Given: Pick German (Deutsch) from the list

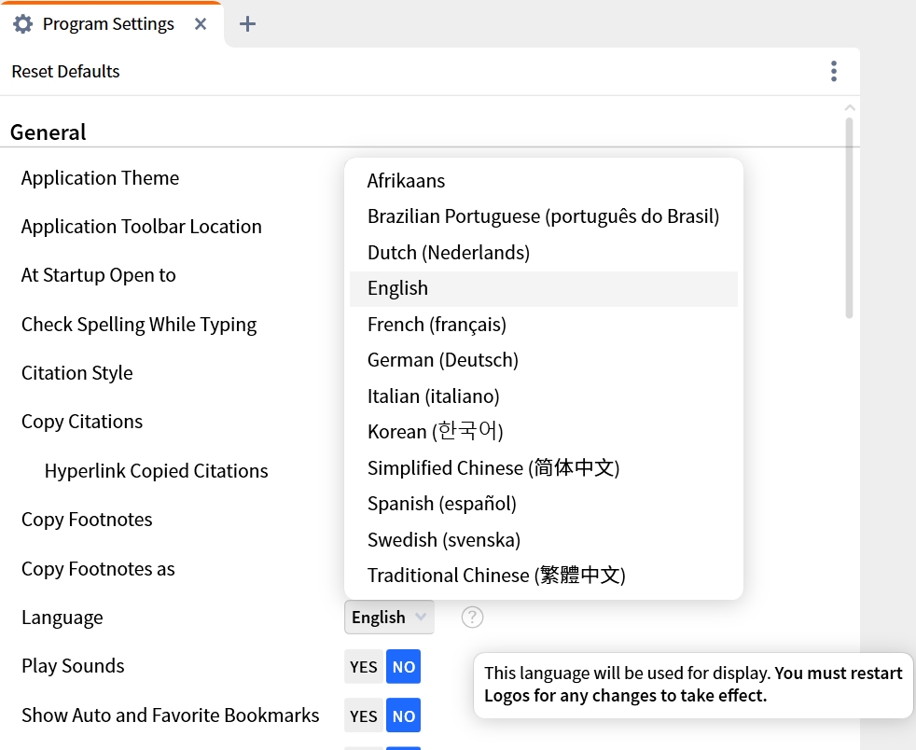Looking at the screenshot, I should [543, 360].
